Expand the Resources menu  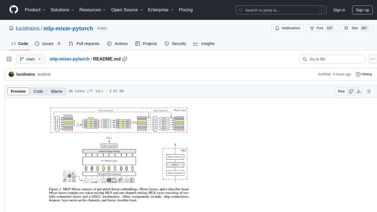(93, 10)
